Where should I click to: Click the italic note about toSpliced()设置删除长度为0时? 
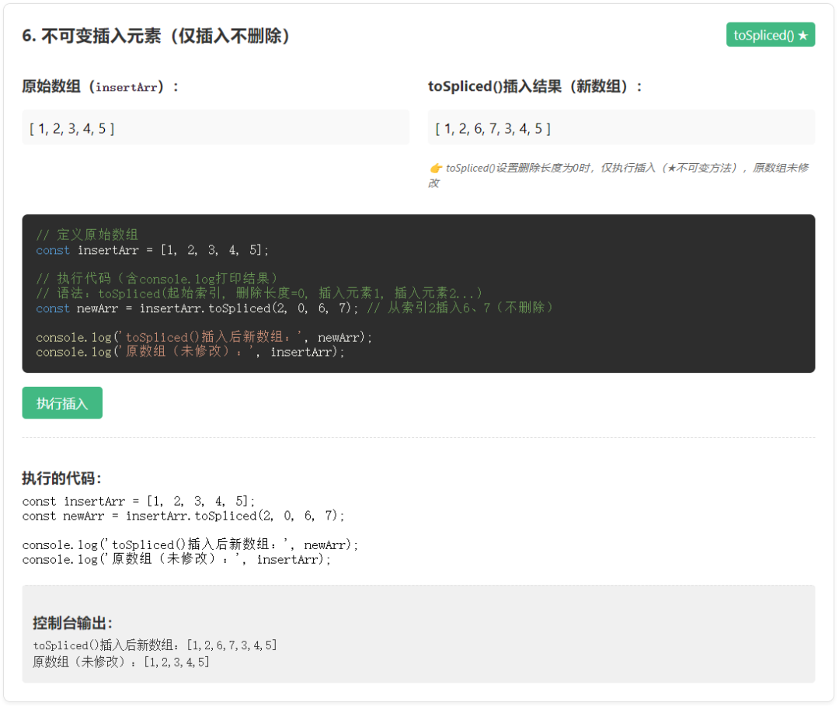[619, 175]
